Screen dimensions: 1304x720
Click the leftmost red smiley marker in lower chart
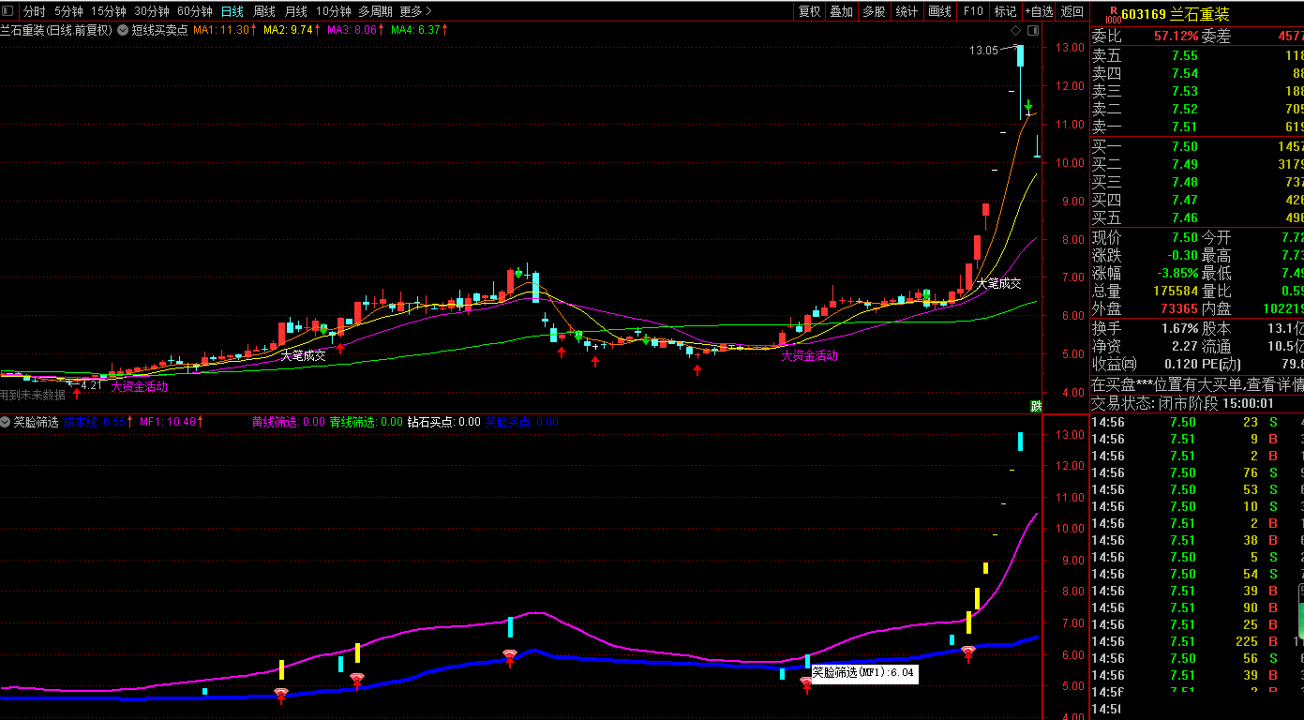coord(281,696)
